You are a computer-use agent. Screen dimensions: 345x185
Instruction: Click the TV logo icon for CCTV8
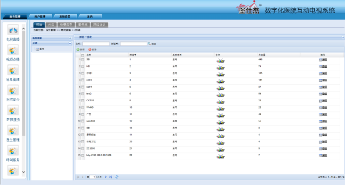220,102
